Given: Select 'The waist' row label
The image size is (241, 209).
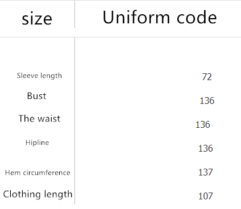Looking at the screenshot, I should point(39,119).
